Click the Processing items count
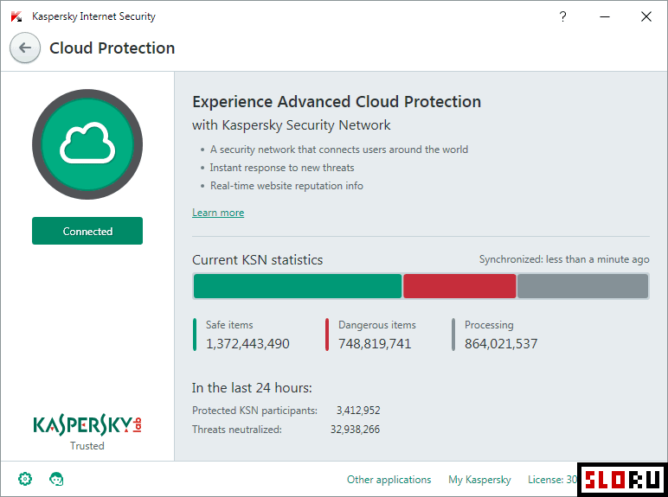668x497 pixels. point(501,344)
